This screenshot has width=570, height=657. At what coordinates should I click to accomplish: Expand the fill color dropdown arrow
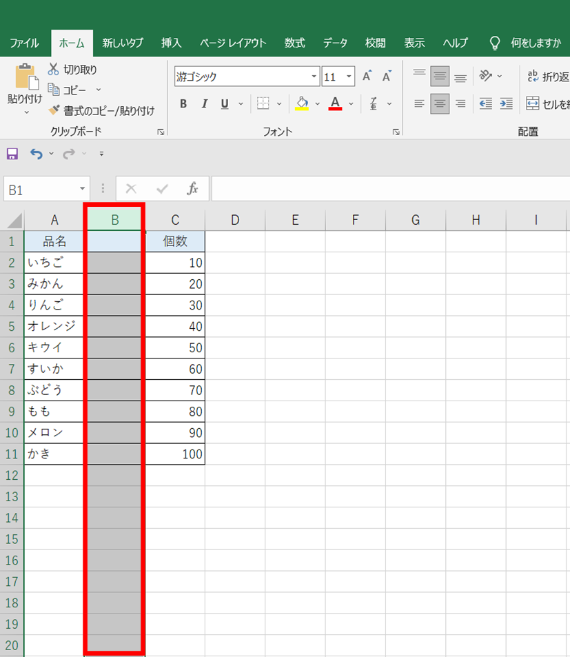(x=318, y=104)
